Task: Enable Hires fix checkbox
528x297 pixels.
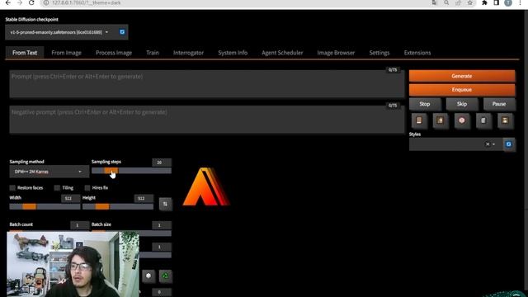Action: click(87, 187)
